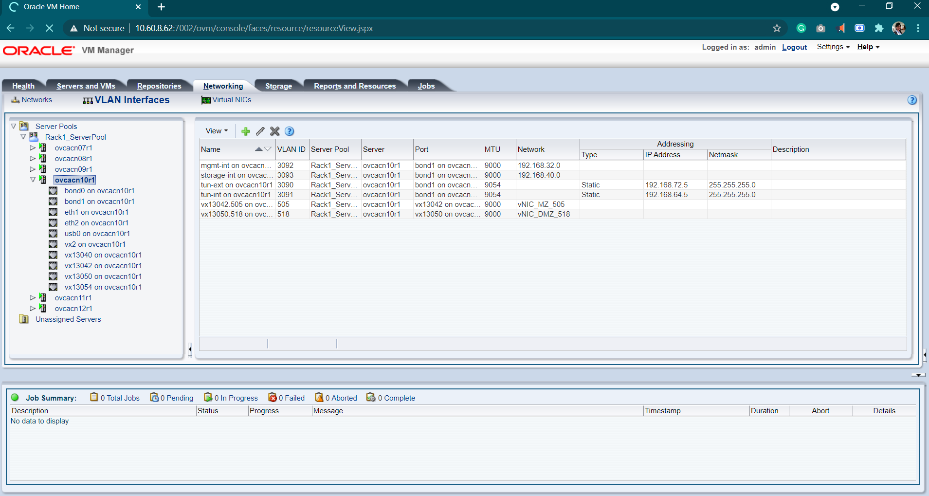
Task: Click the Networking tab
Action: [223, 86]
